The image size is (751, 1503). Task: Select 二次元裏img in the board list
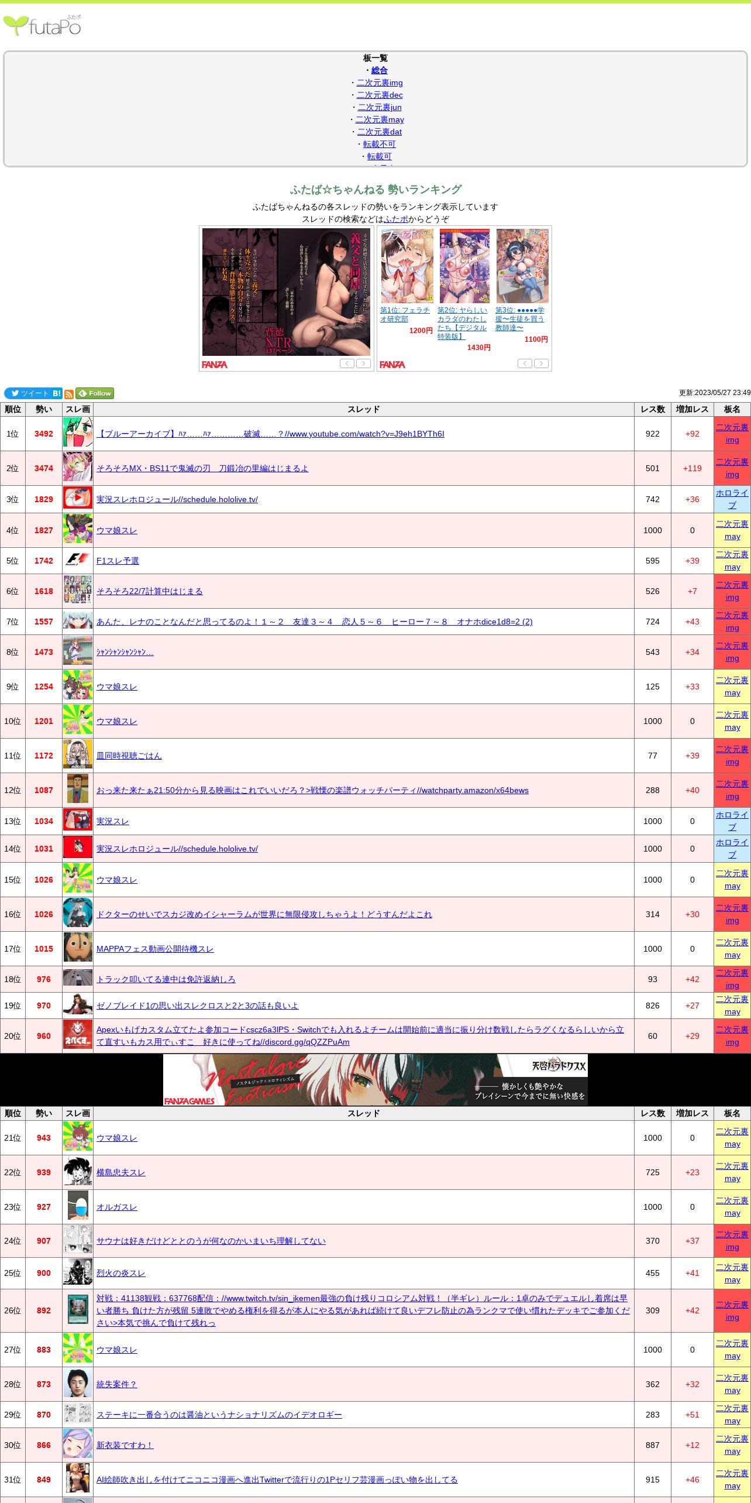[x=380, y=83]
